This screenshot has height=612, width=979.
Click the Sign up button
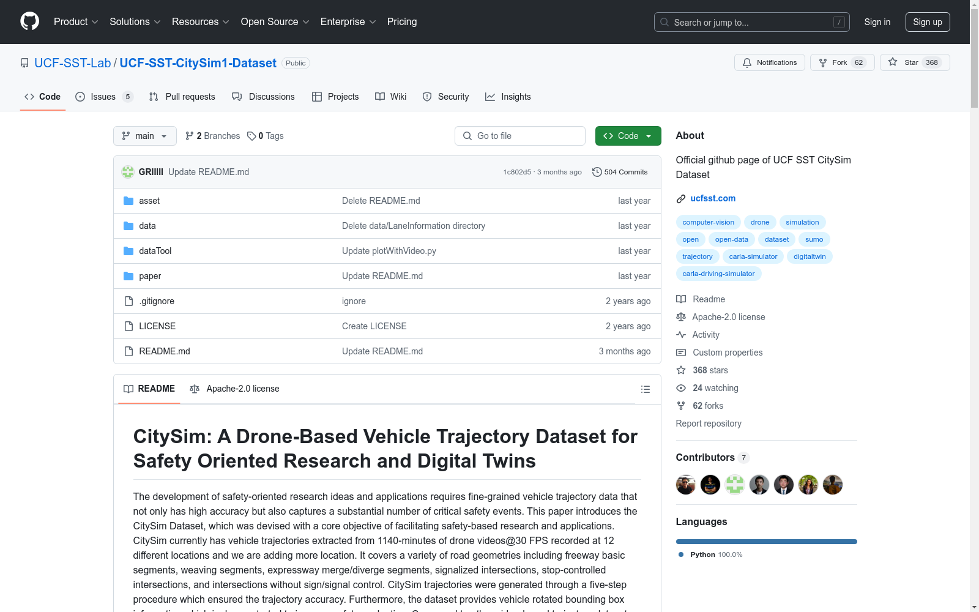pyautogui.click(x=927, y=22)
